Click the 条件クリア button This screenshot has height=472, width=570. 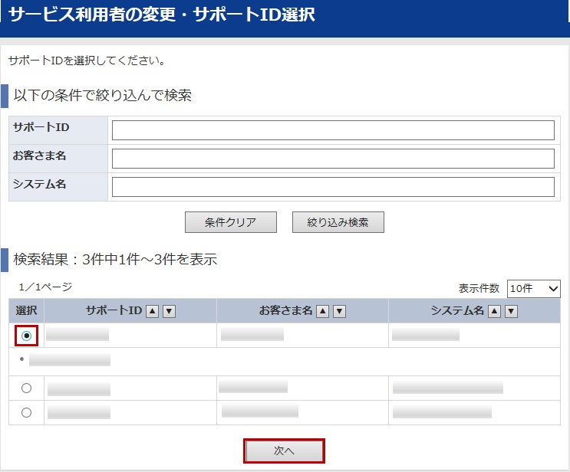tap(230, 222)
